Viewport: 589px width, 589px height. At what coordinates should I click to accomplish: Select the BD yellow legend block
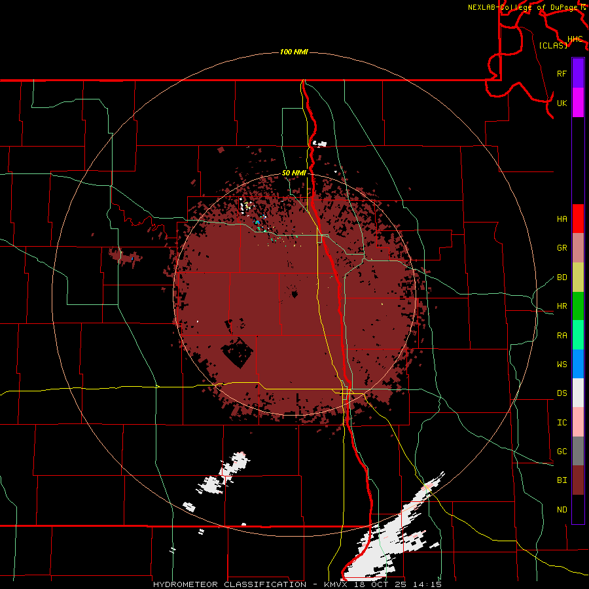578,277
